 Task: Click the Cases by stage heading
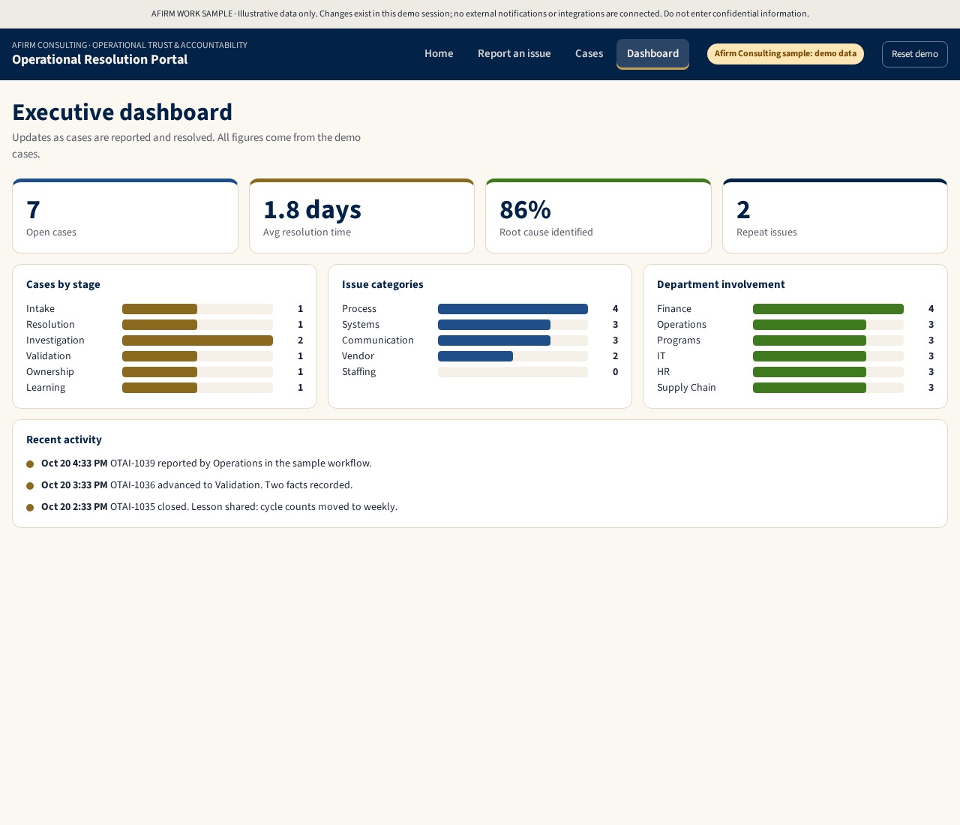click(63, 285)
